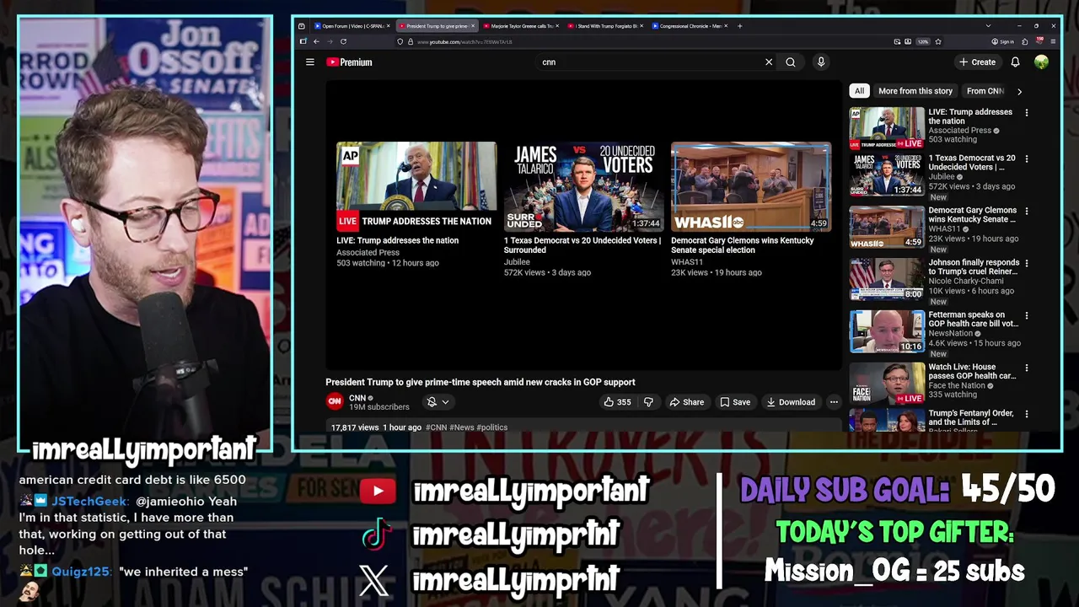Click the #politics hashtag in description
Screen dimensions: 1079x607
491,427
